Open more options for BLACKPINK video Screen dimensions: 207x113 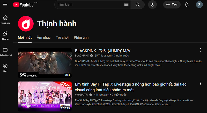click(200, 50)
